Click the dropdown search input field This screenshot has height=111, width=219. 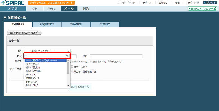[47, 56]
